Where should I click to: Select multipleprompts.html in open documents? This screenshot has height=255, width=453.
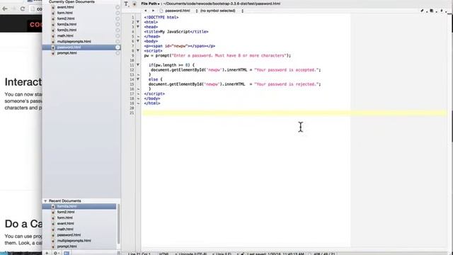click(x=74, y=42)
